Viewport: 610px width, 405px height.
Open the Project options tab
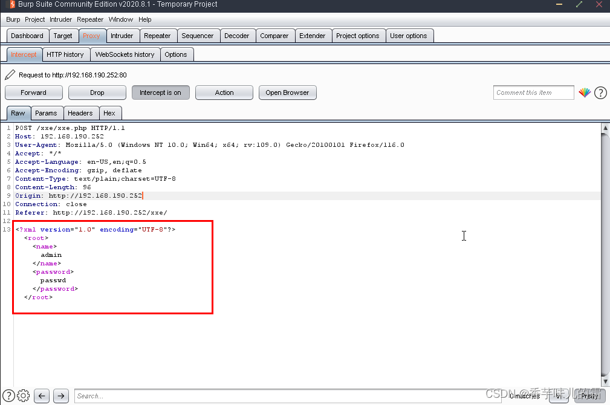[357, 36]
